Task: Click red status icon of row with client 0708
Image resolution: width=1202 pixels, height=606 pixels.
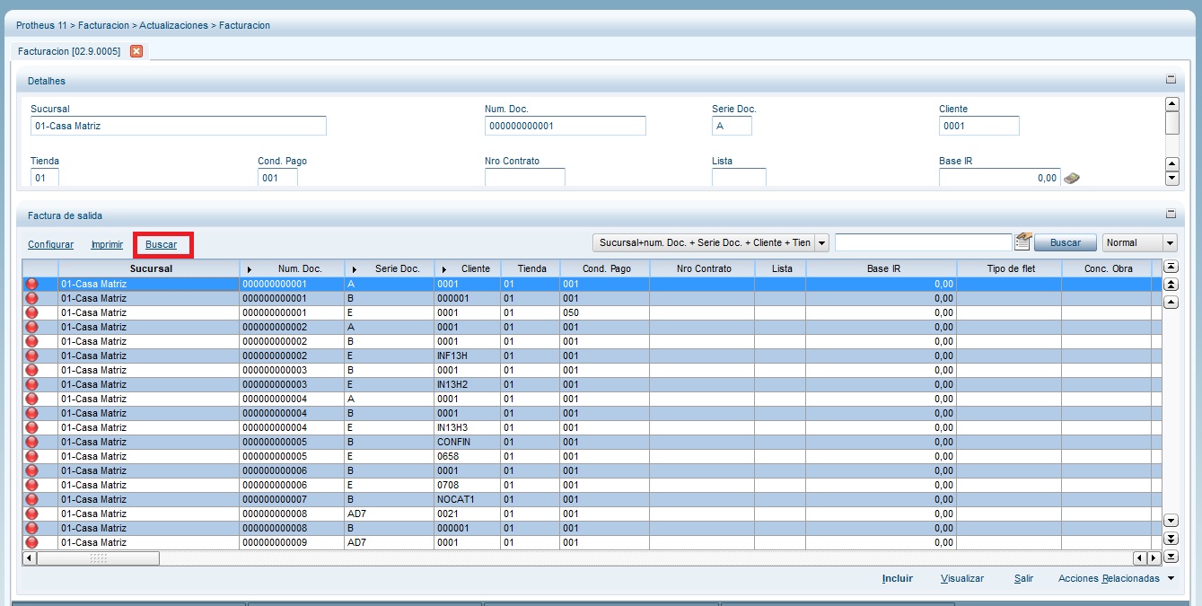Action: [x=32, y=485]
